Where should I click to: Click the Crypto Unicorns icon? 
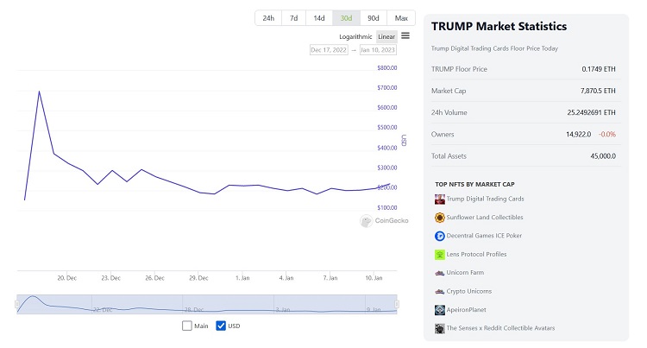pyautogui.click(x=439, y=292)
